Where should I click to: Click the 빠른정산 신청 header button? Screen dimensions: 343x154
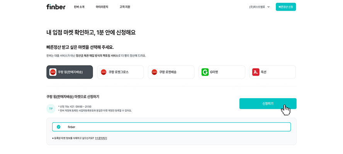286,7
